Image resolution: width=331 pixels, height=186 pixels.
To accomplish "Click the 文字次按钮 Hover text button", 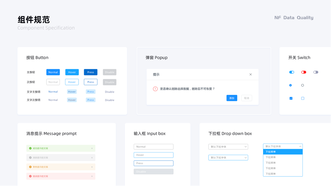I will [x=72, y=100].
